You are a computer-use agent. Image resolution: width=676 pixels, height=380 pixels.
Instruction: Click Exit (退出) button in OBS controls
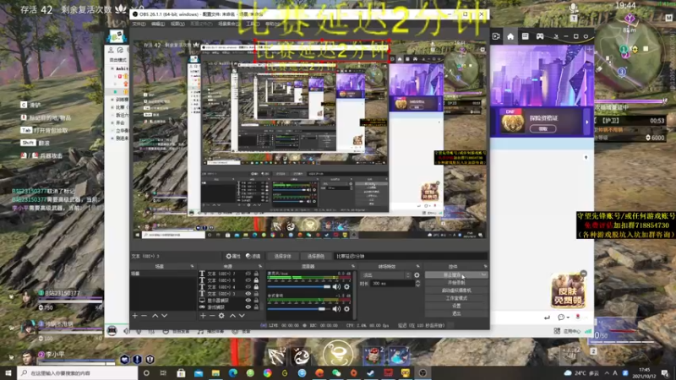pos(456,313)
